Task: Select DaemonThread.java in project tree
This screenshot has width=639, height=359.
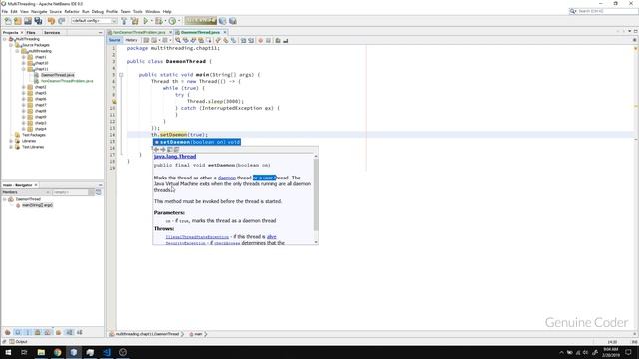Action: click(58, 75)
